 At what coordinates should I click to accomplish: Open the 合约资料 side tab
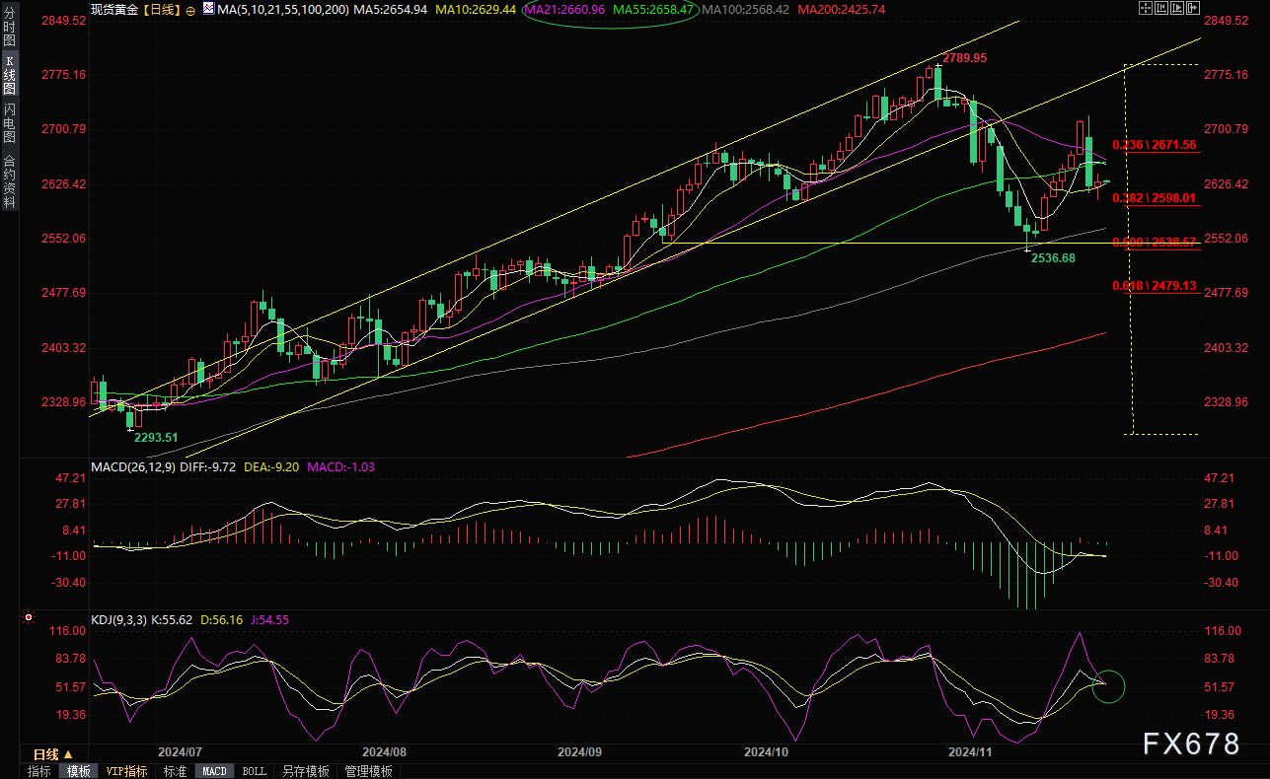tap(9, 181)
